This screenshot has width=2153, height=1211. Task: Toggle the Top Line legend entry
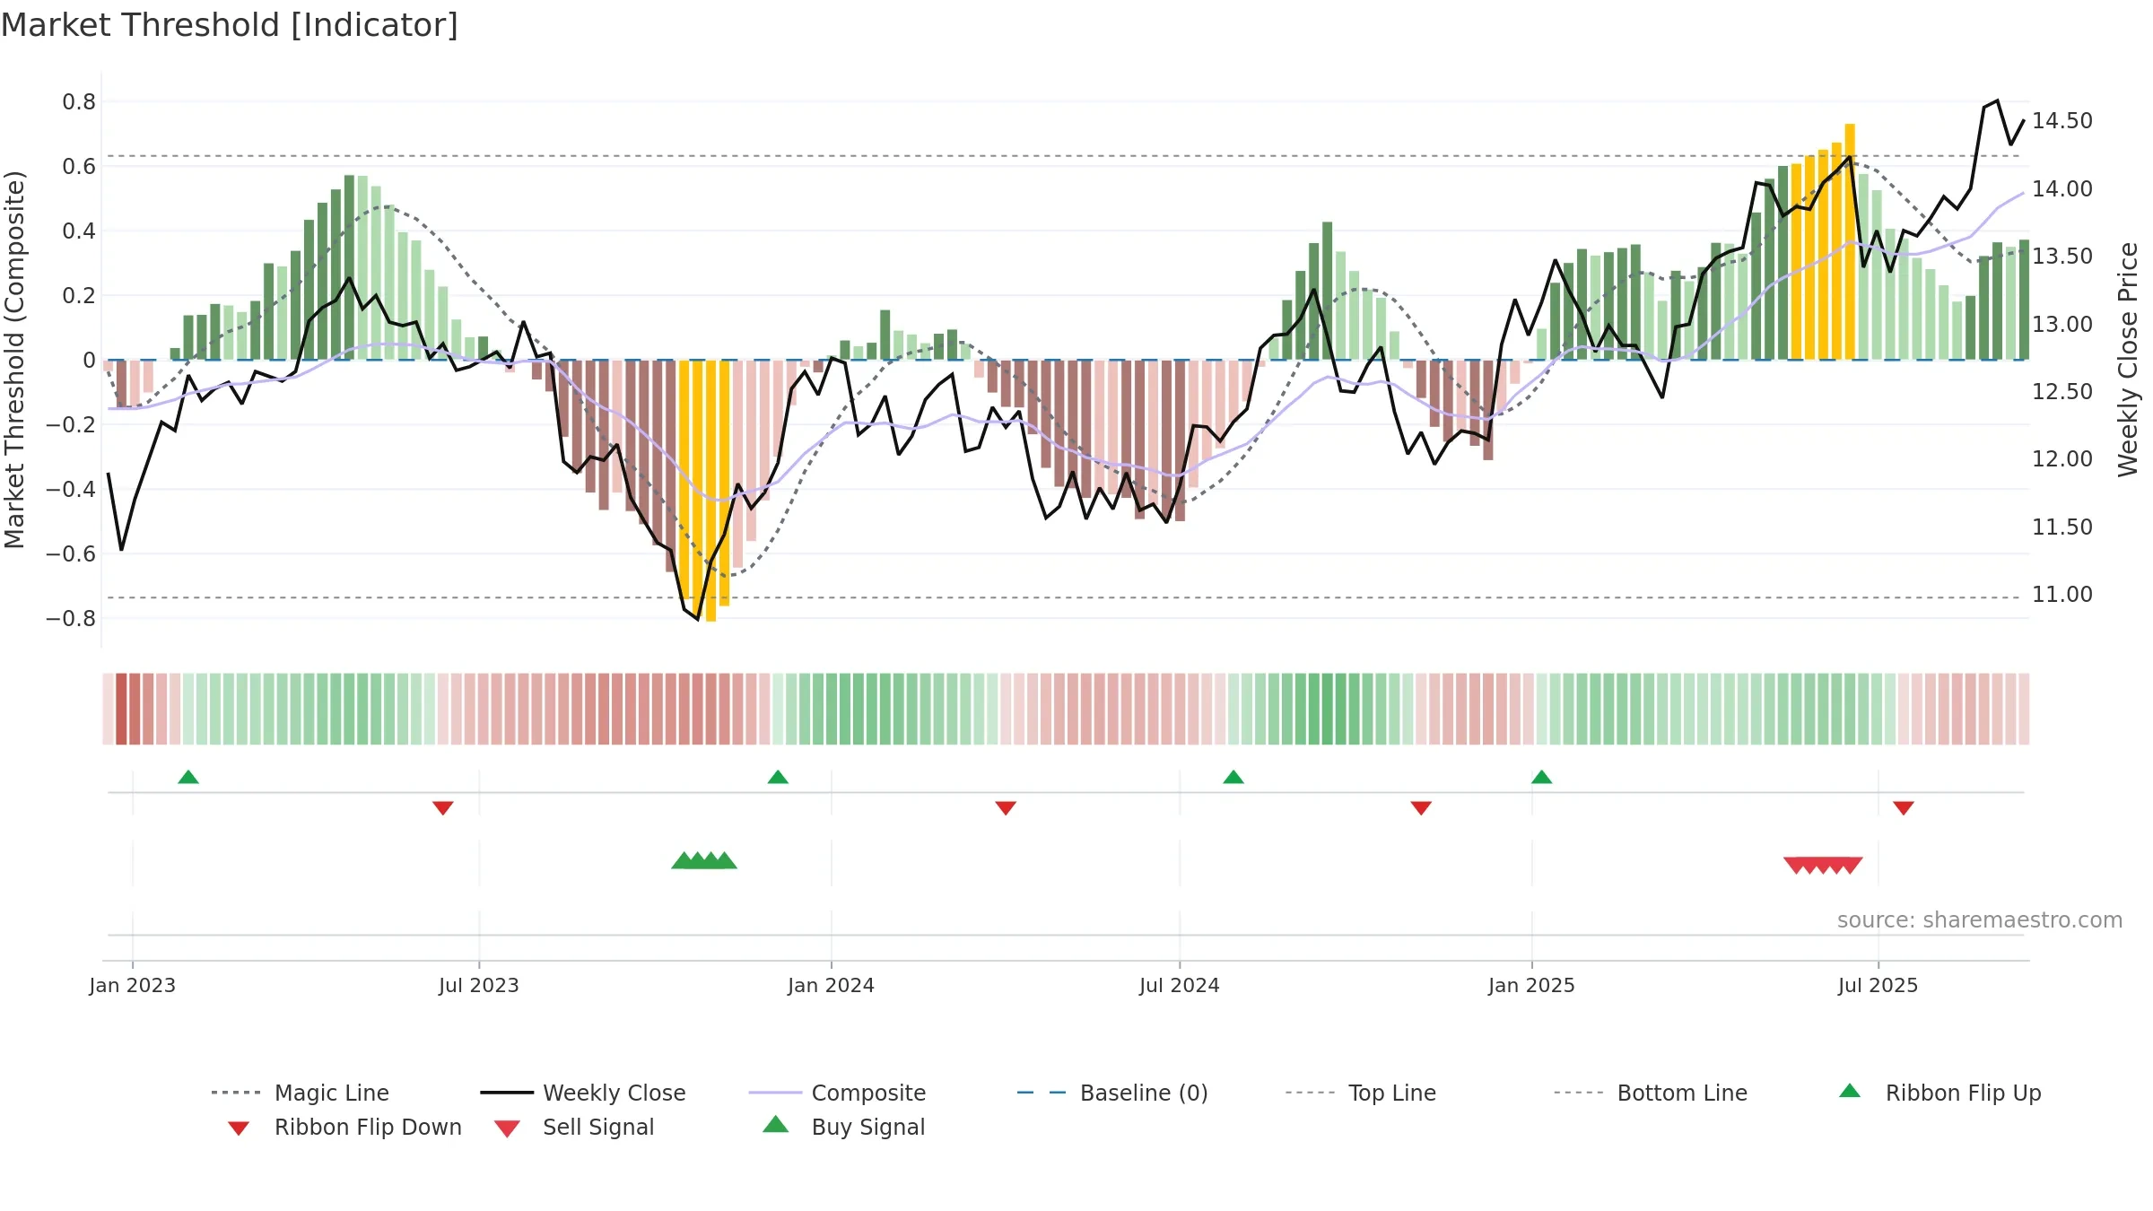click(x=1360, y=1093)
